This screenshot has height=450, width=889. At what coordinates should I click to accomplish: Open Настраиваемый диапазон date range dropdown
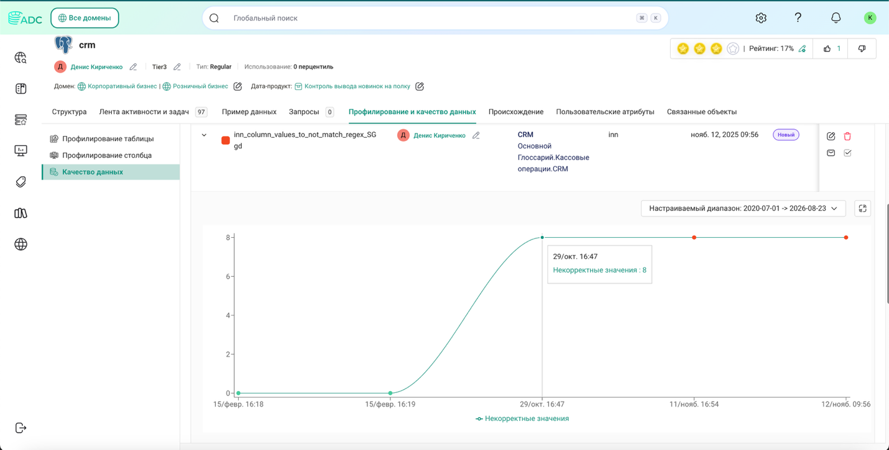743,209
